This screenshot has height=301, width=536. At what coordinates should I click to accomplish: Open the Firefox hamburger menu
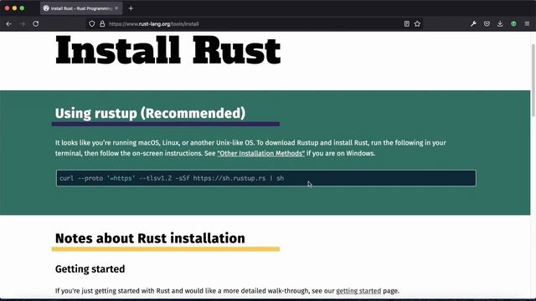(527, 24)
